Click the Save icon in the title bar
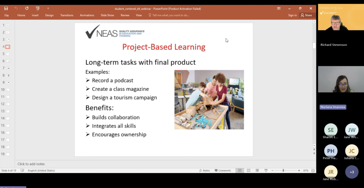Viewport: 364px width, 188px height. [x=6, y=8]
